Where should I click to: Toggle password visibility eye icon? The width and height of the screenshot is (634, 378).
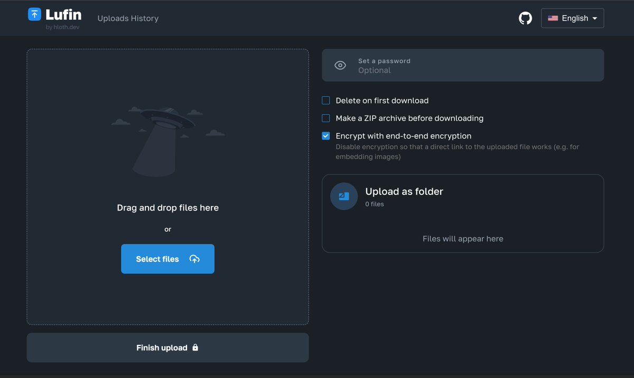(x=340, y=65)
